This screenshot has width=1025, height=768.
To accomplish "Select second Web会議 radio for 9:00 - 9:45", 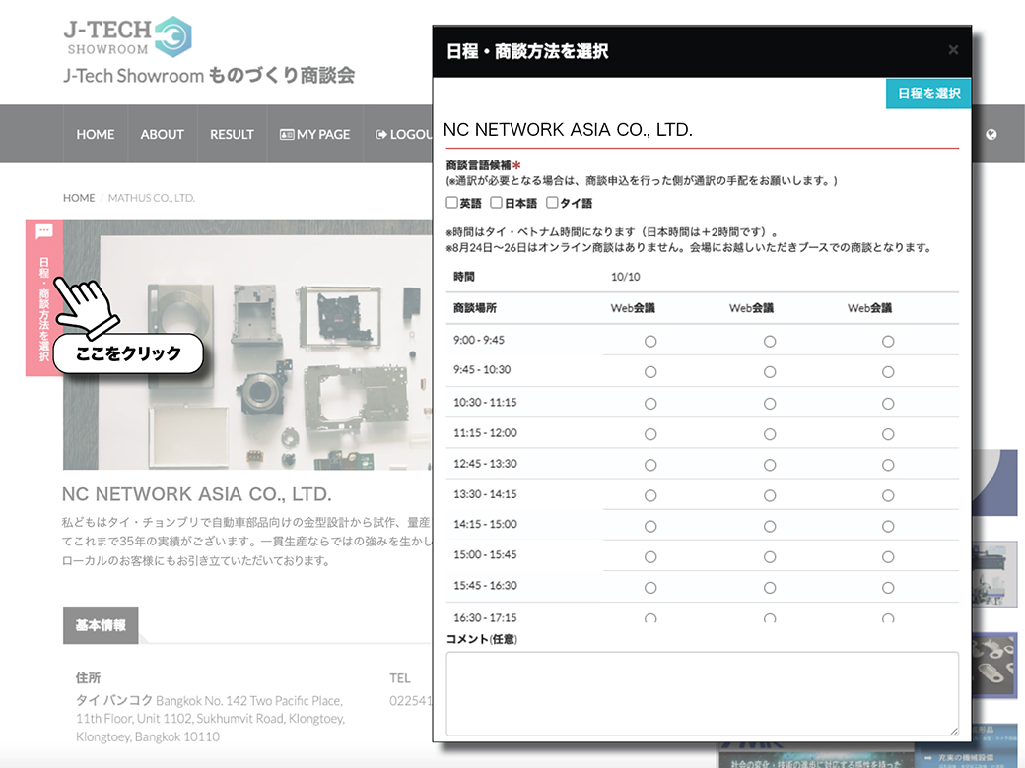I will tap(770, 341).
